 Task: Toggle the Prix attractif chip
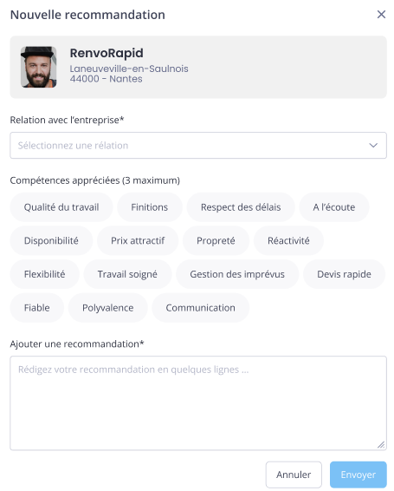[138, 241]
